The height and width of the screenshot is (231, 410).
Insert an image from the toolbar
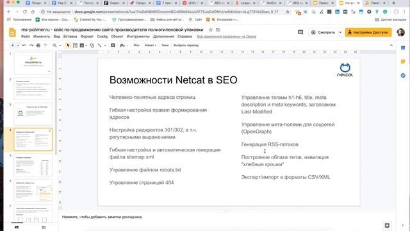click(x=82, y=46)
